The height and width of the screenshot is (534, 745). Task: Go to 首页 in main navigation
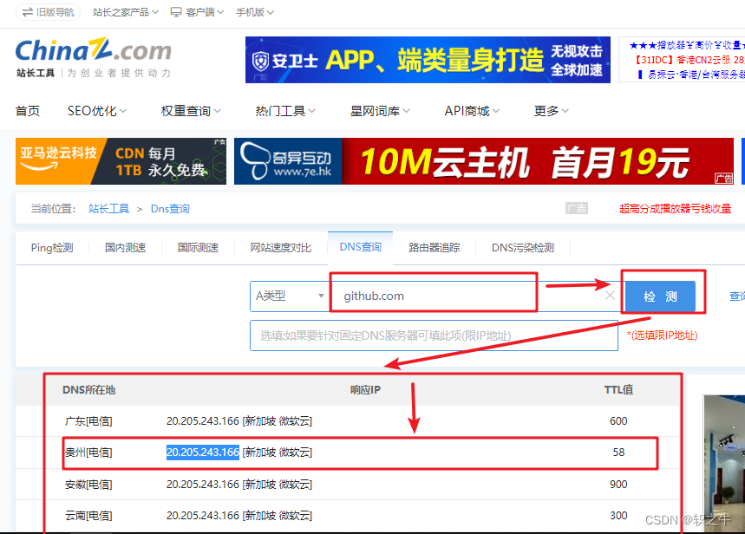pos(28,111)
